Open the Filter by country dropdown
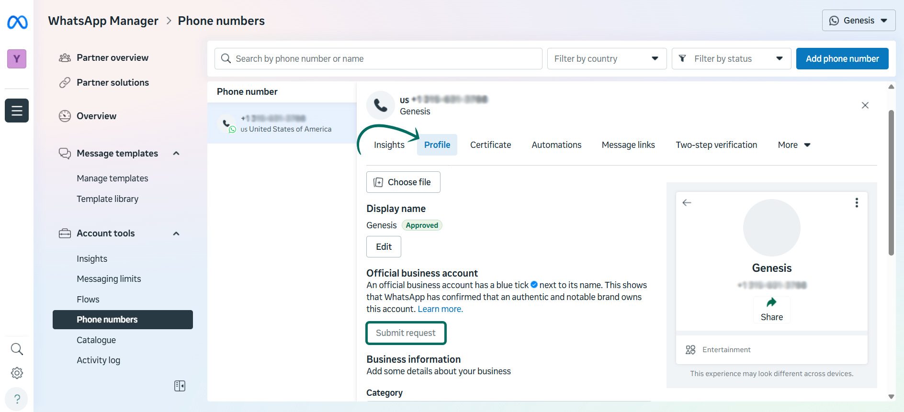The image size is (904, 412). 606,59
